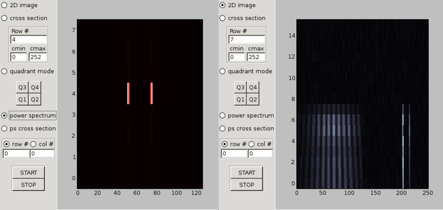Viewport: 443px width, 210px height.
Task: Select power spectrum radio in left panel
Action: click(x=4, y=116)
